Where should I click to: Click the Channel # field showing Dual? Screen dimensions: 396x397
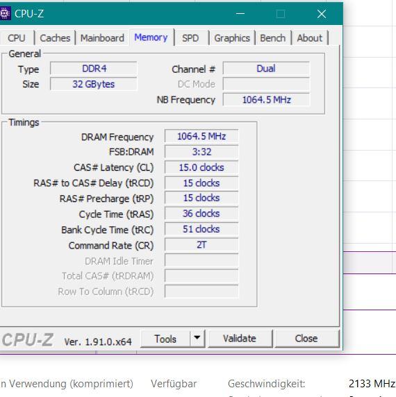(266, 68)
